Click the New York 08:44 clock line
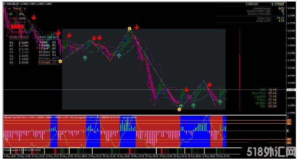 [264, 93]
